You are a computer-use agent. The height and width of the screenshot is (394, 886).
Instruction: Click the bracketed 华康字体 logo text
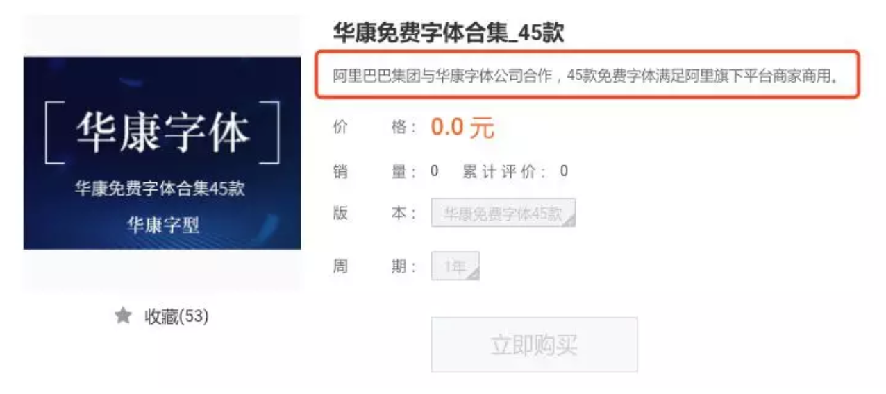tap(162, 132)
